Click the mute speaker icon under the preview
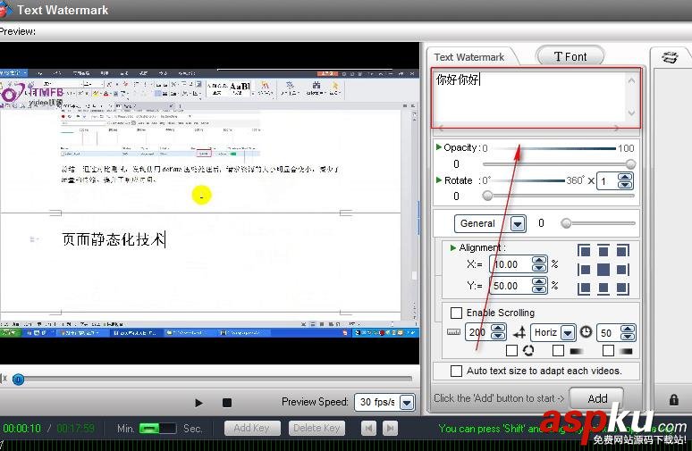 [x=4, y=379]
